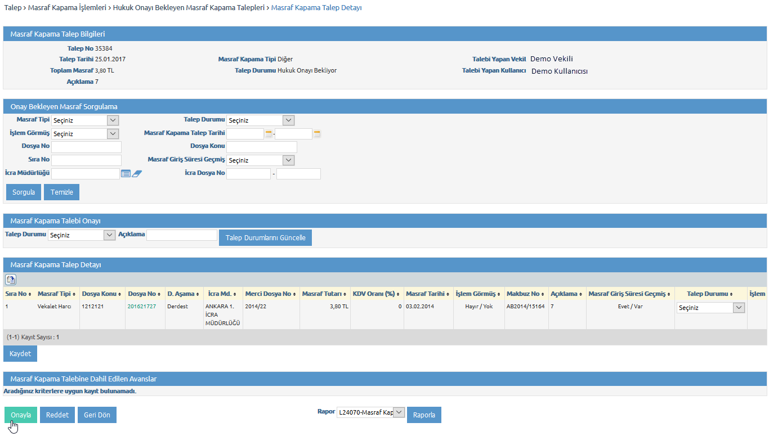Click the Dosya Konu input field
Screen dimensions: 769x436
pyautogui.click(x=262, y=147)
